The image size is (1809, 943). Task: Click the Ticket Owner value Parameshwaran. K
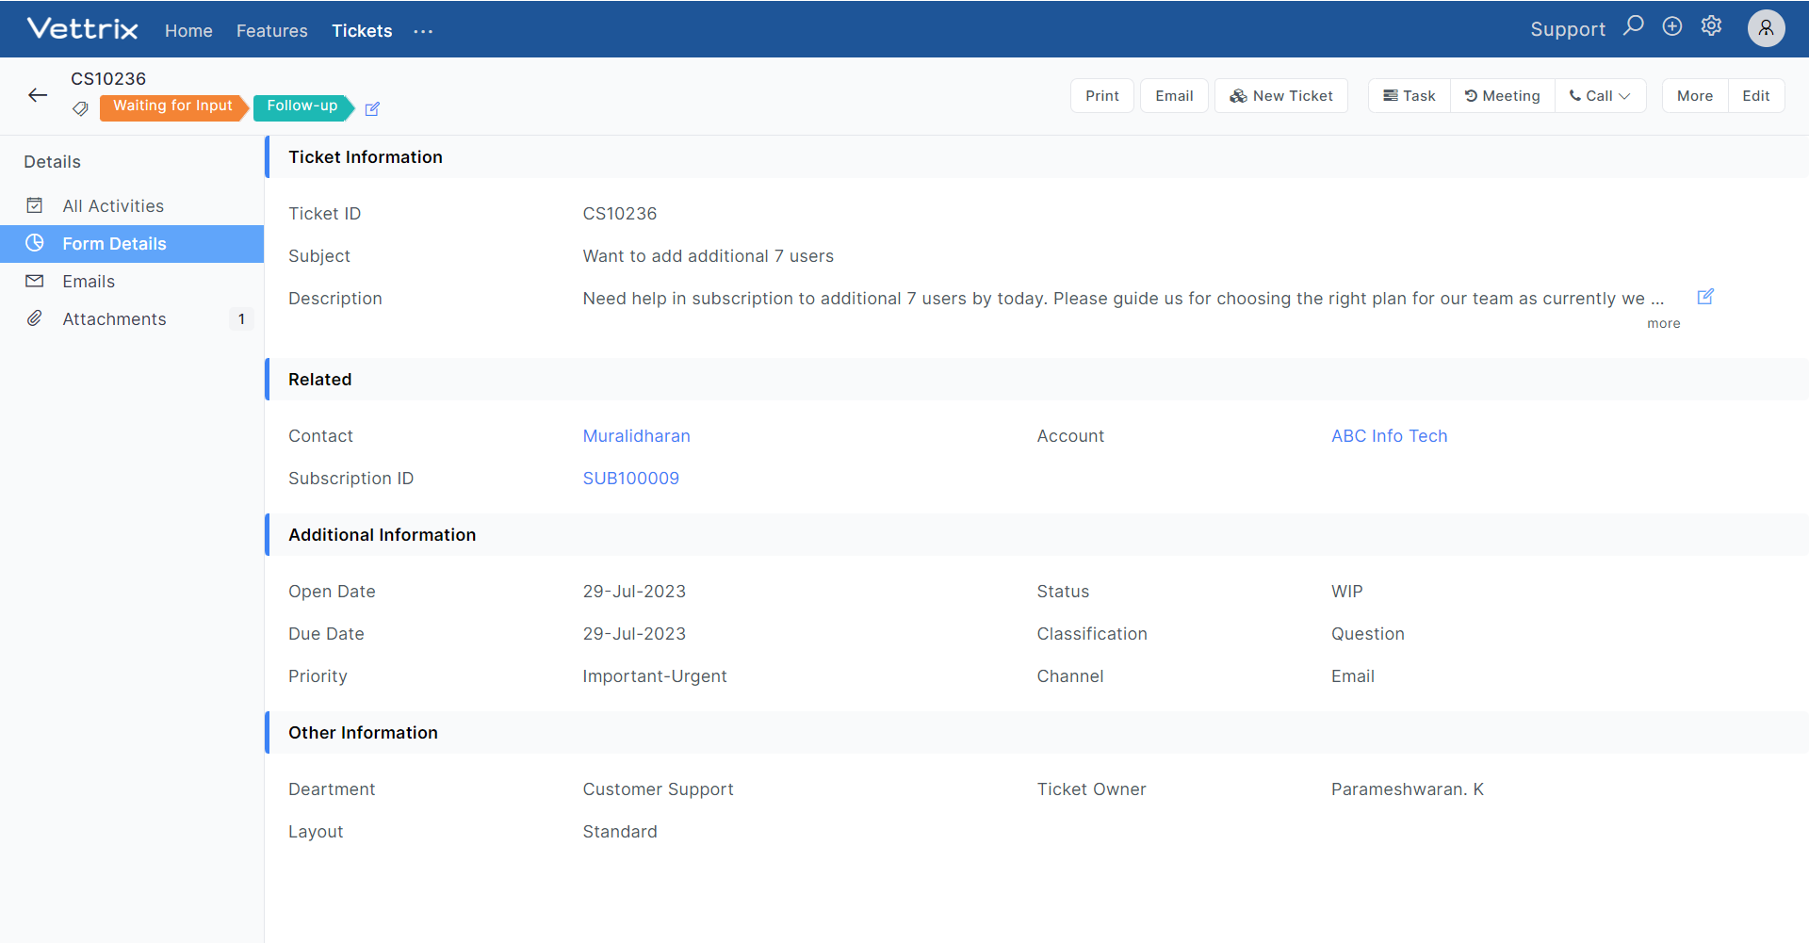(x=1407, y=789)
